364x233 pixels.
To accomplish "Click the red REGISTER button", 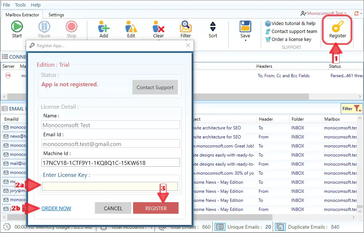I will (156, 208).
